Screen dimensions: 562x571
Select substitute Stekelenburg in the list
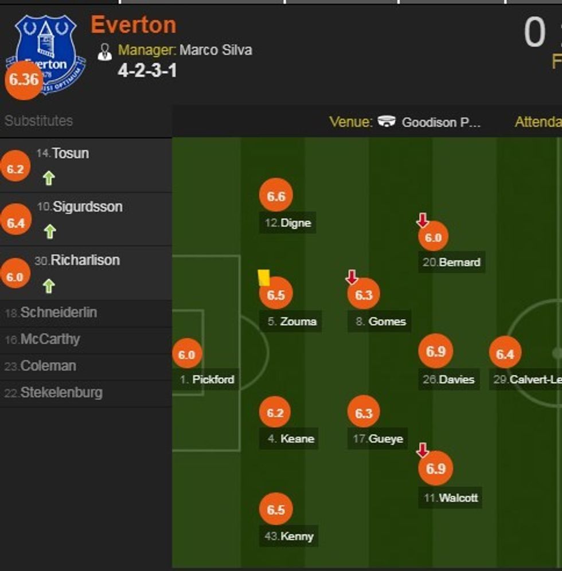[61, 393]
